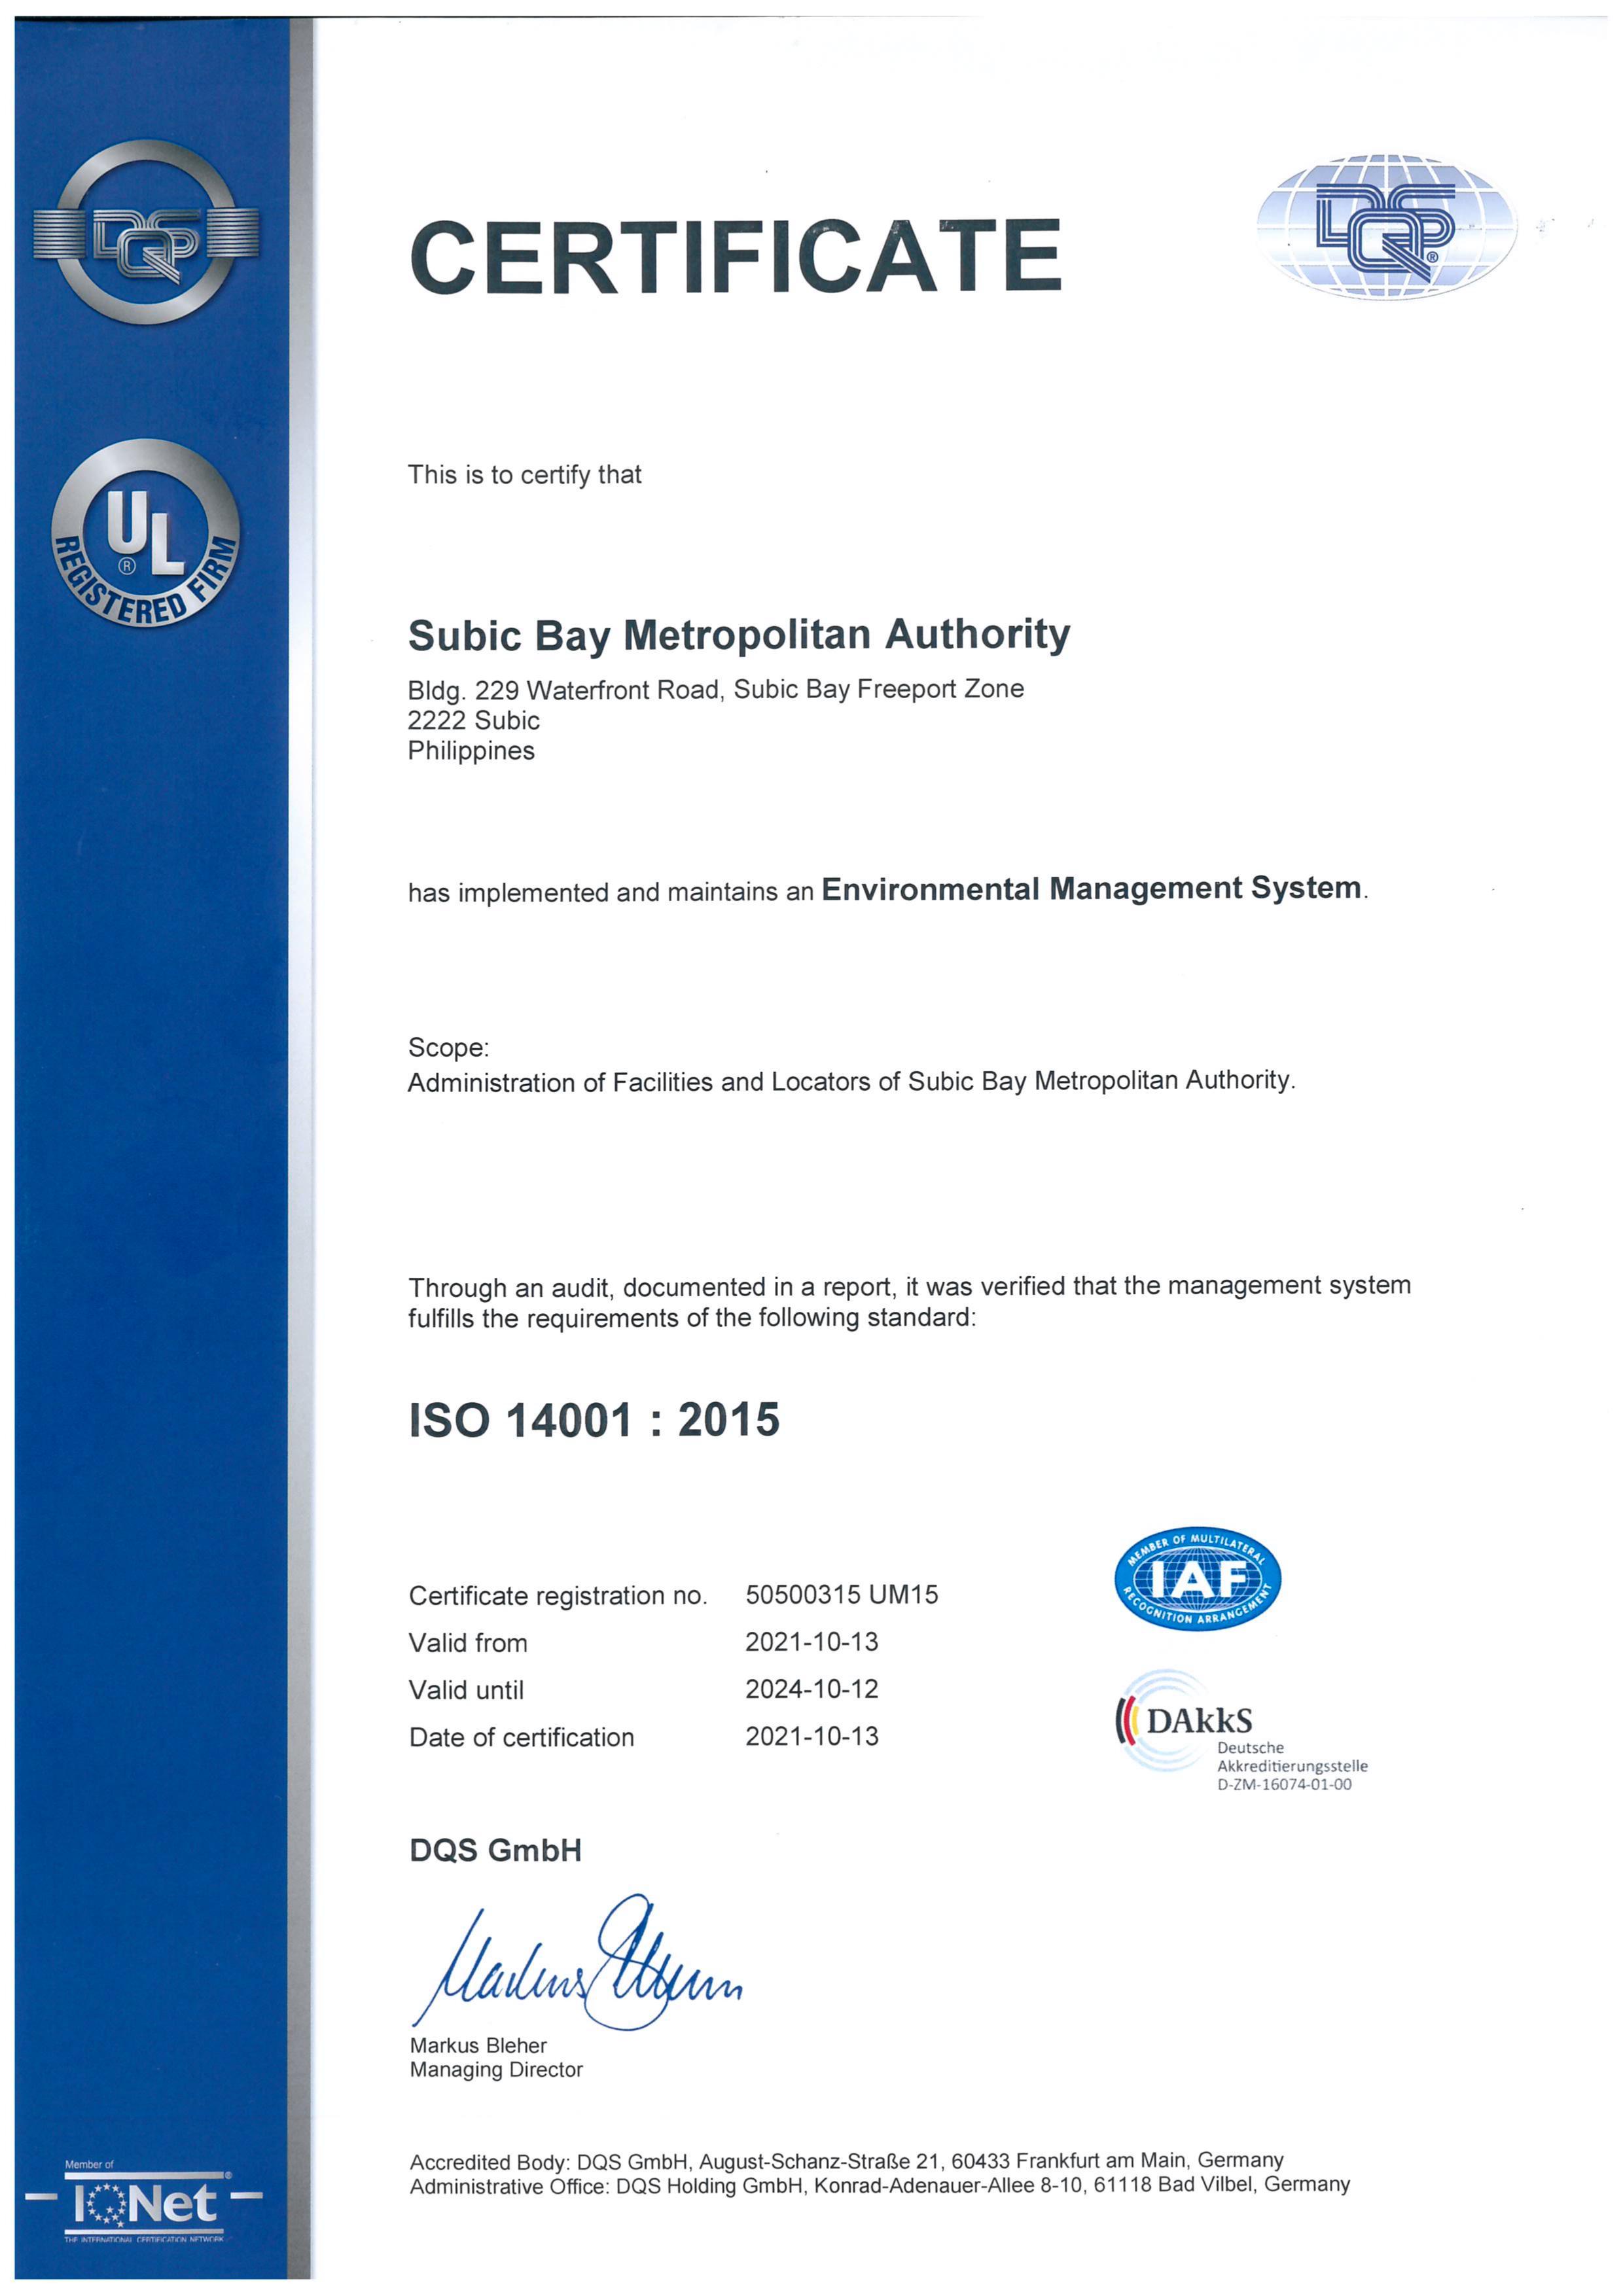Click 'Environmental Management System' bold text
The width and height of the screenshot is (1623, 2296).
1091,888
